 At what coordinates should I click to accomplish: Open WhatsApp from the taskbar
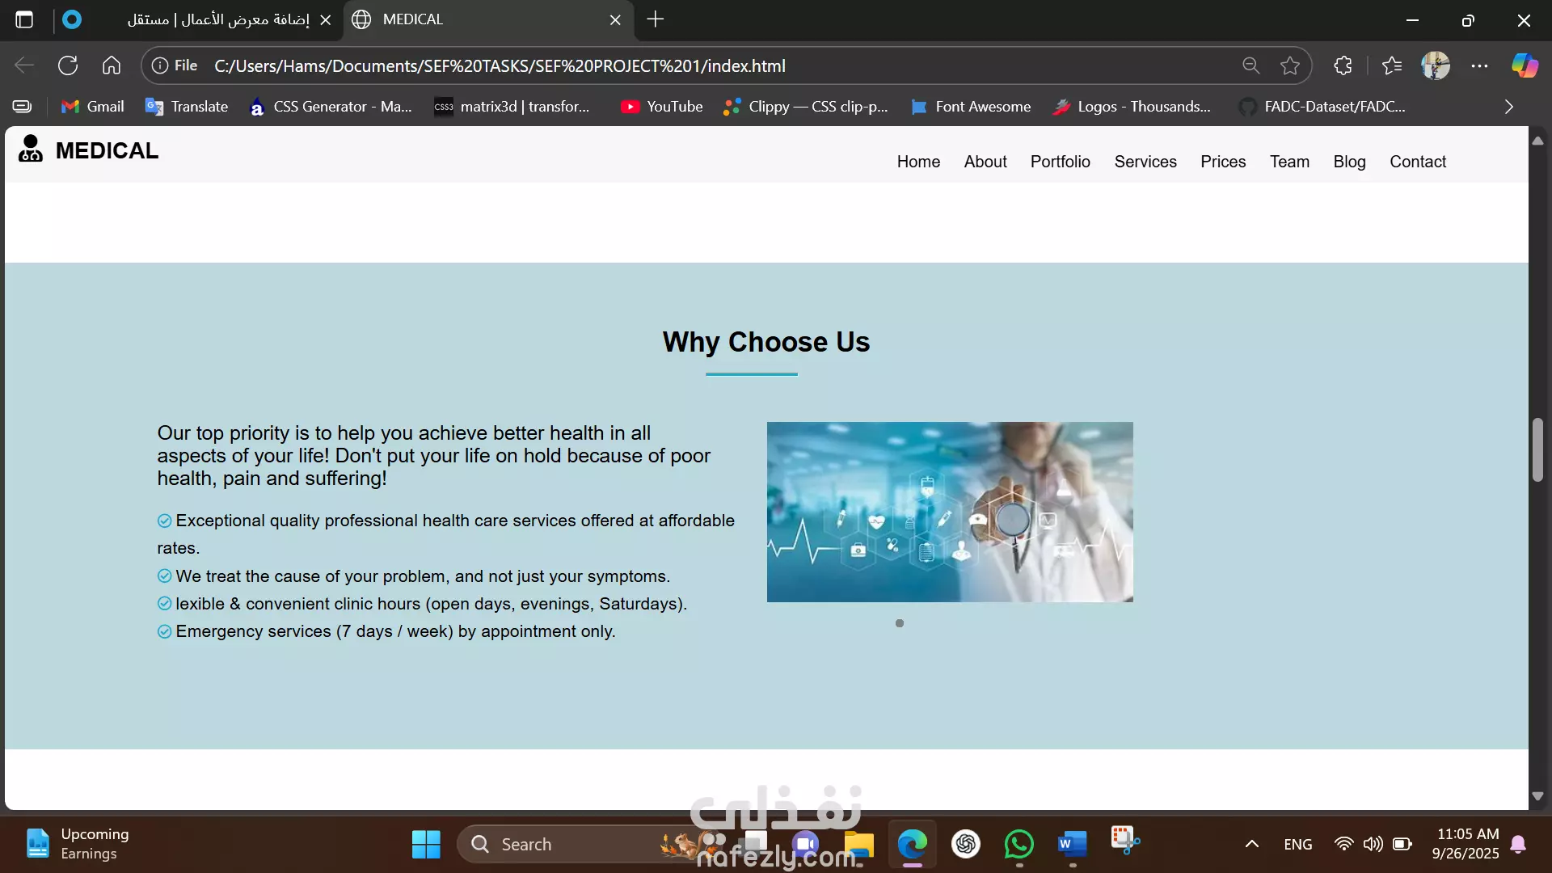[x=1018, y=844]
